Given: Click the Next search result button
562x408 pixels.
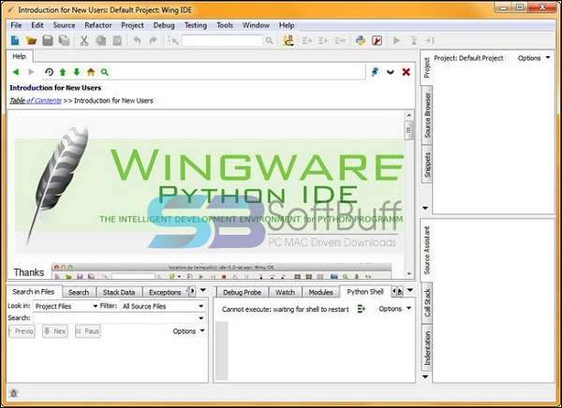Looking at the screenshot, I should point(55,331).
